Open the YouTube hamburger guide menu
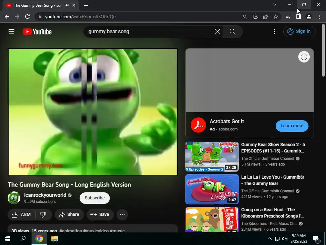This screenshot has width=326, height=245. [11, 32]
